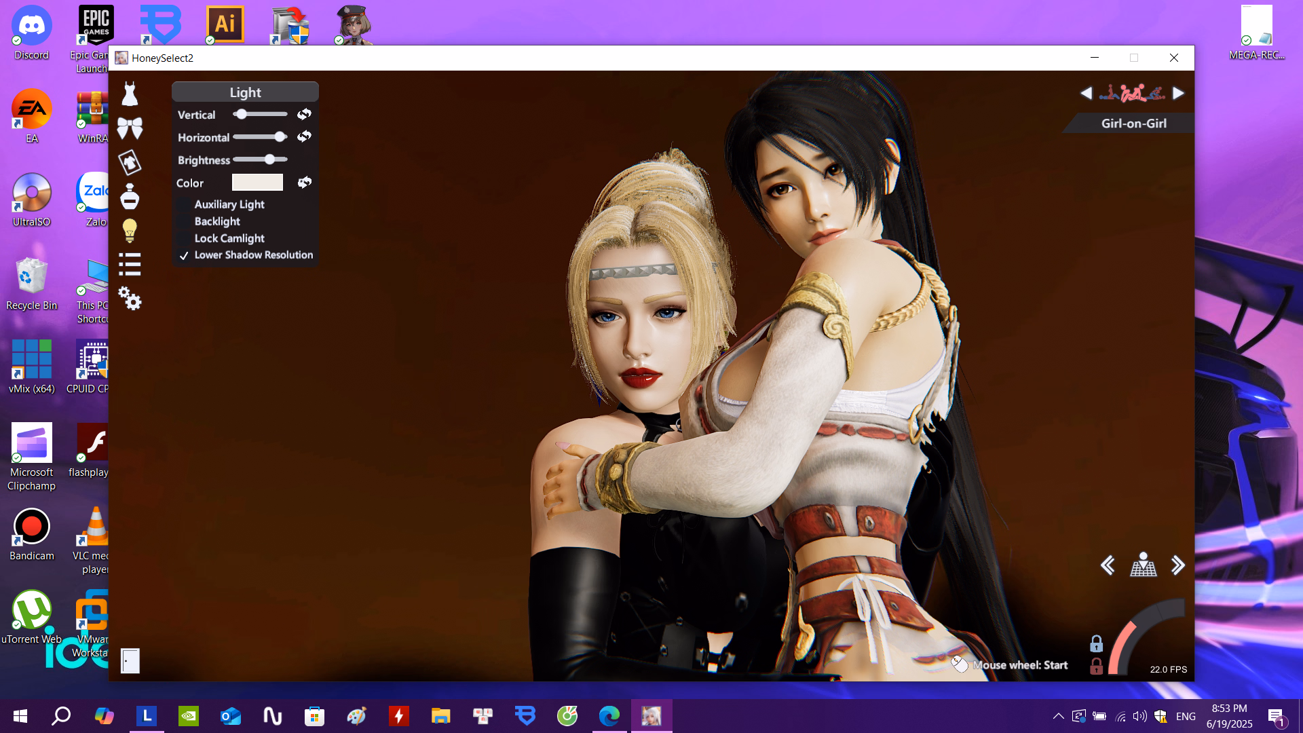
Task: Open the map selection icon
Action: pyautogui.click(x=1144, y=565)
